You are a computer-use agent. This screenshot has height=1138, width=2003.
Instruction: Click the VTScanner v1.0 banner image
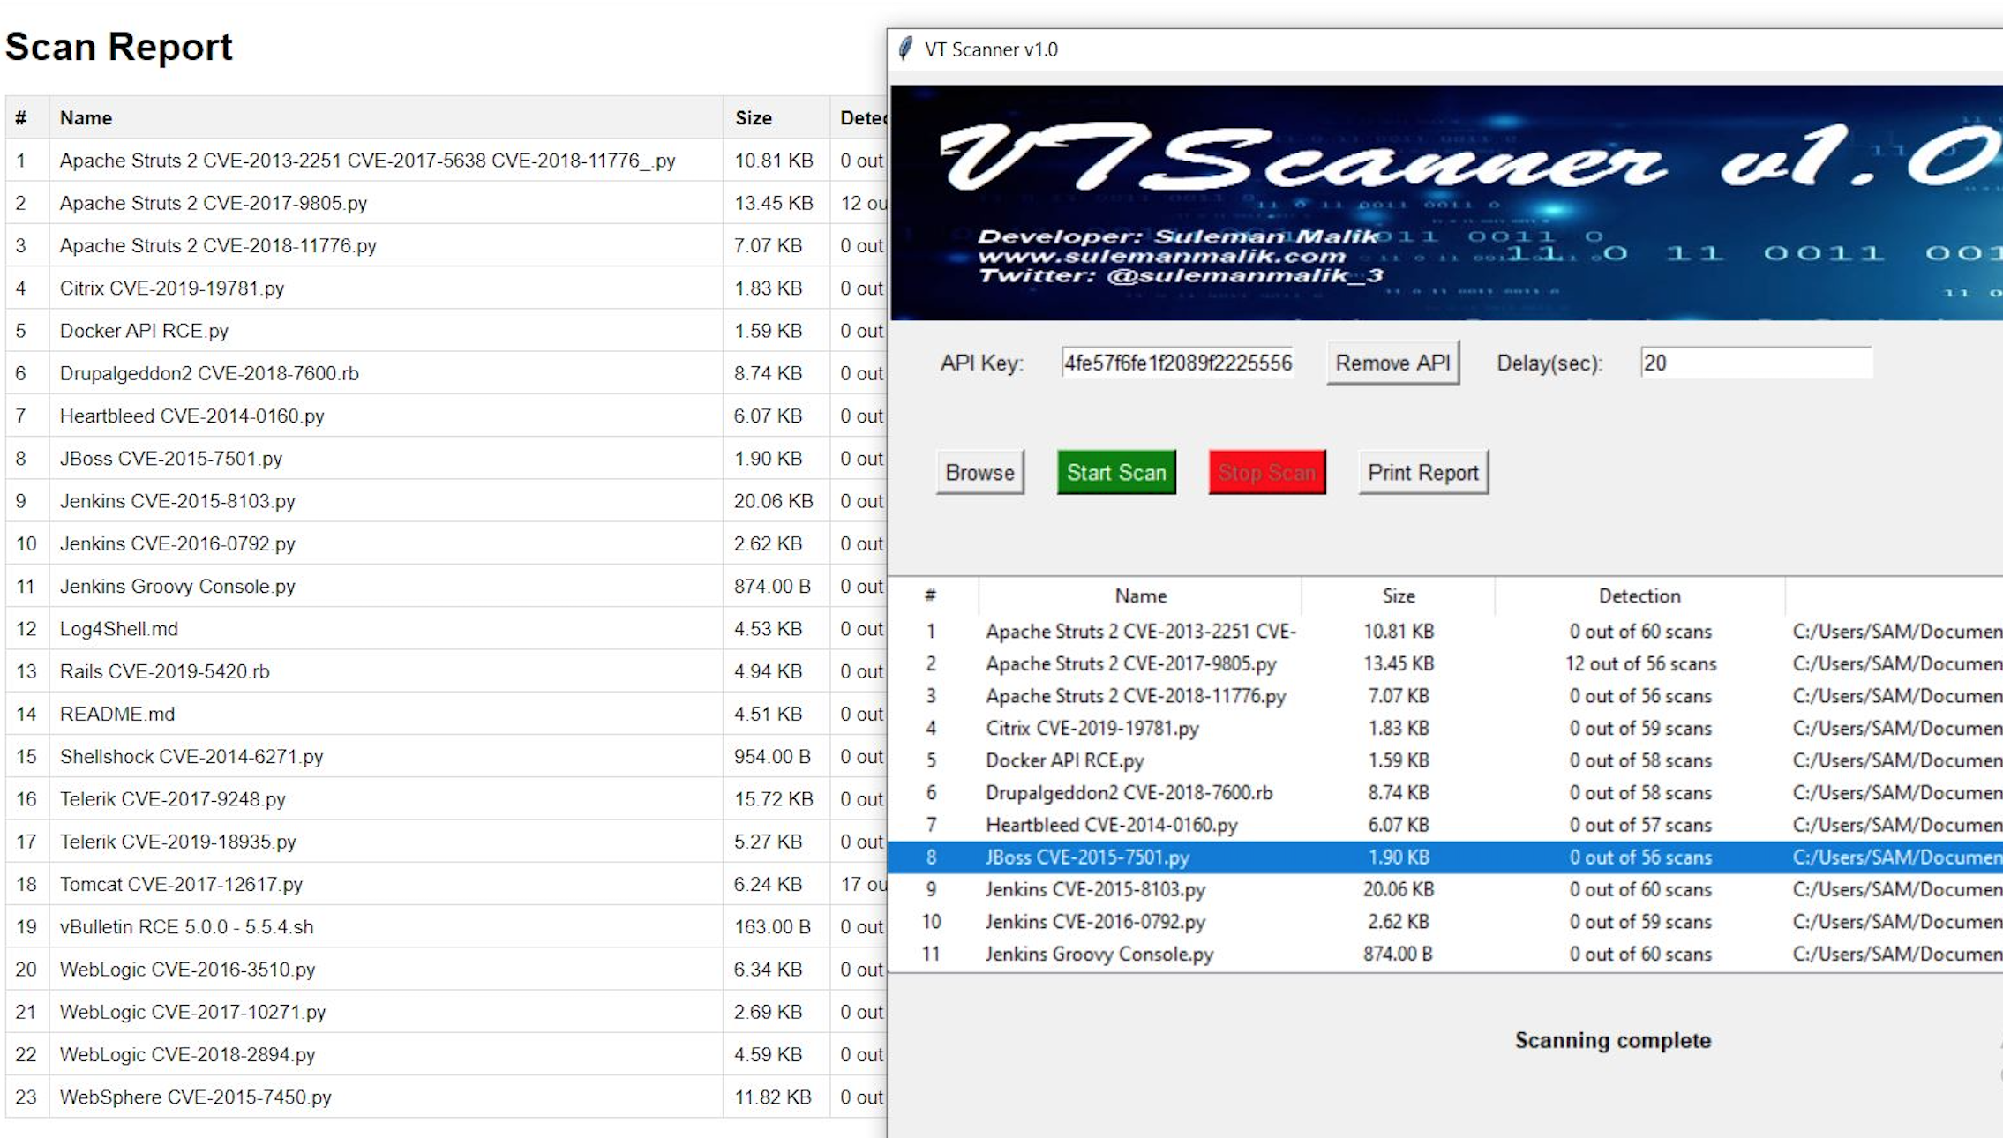[x=1445, y=203]
